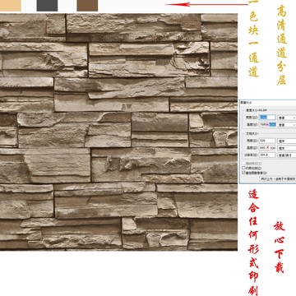Screen dimensions: 296x296
Task: Select the dark gray color swatch
Action: point(47,6)
